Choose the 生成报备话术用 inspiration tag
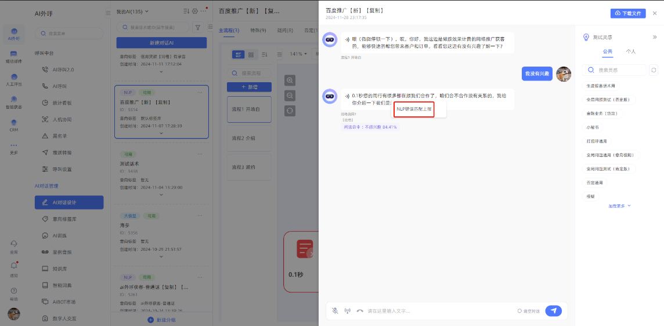This screenshot has height=326, width=664. pos(600,85)
